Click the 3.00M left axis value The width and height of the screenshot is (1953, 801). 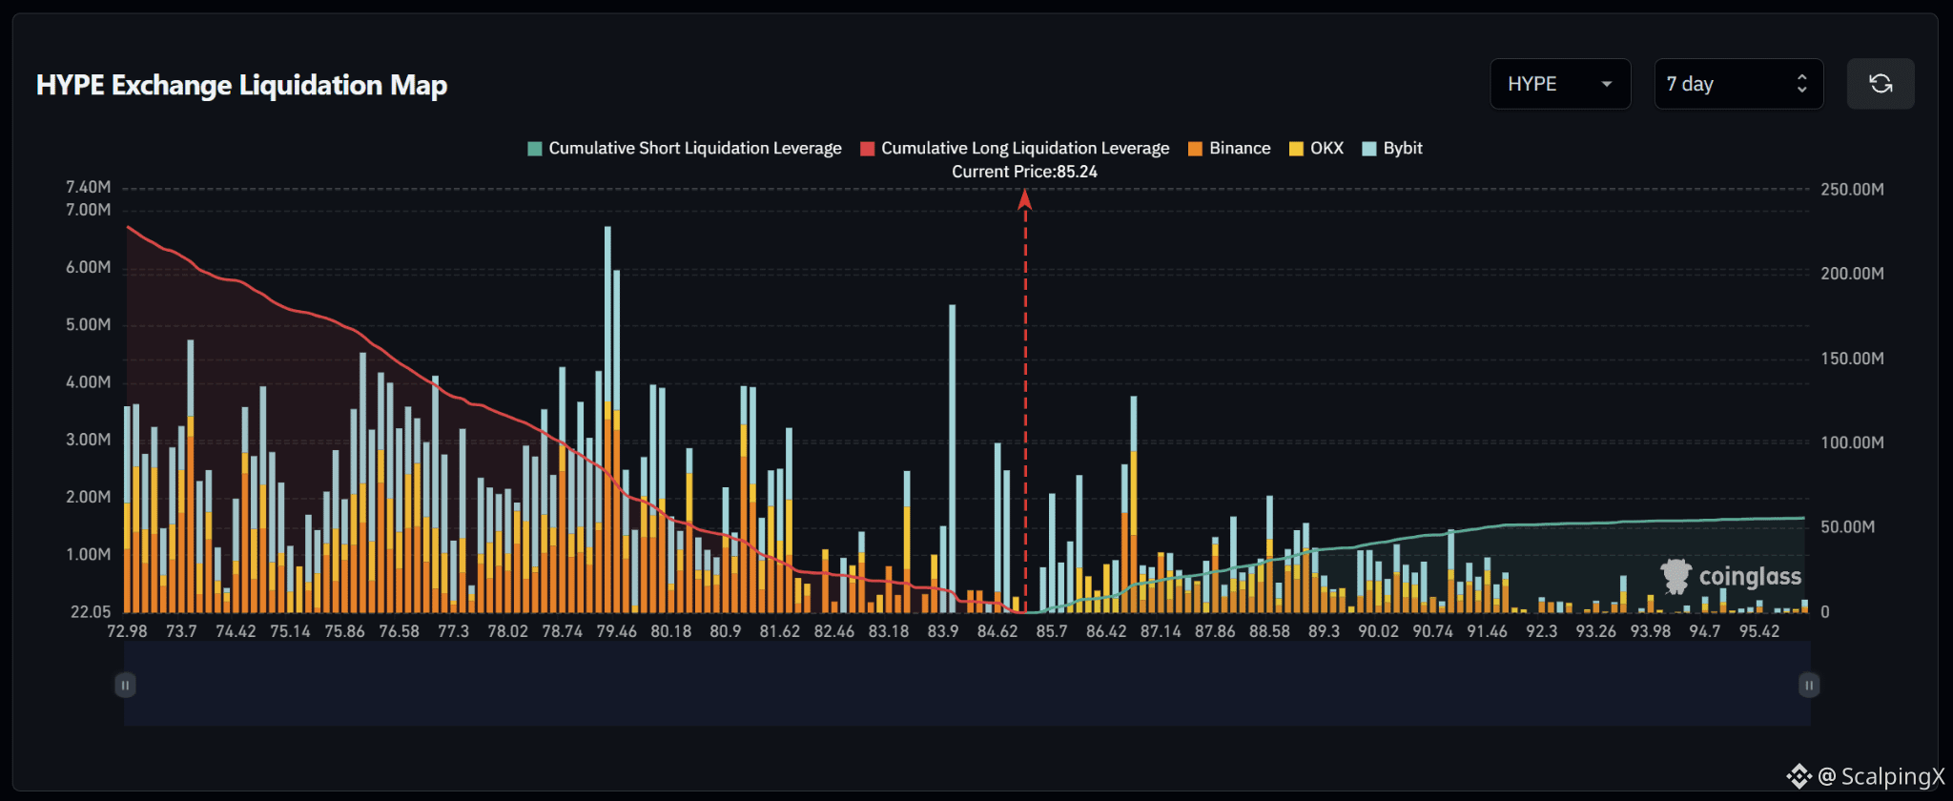(x=88, y=440)
